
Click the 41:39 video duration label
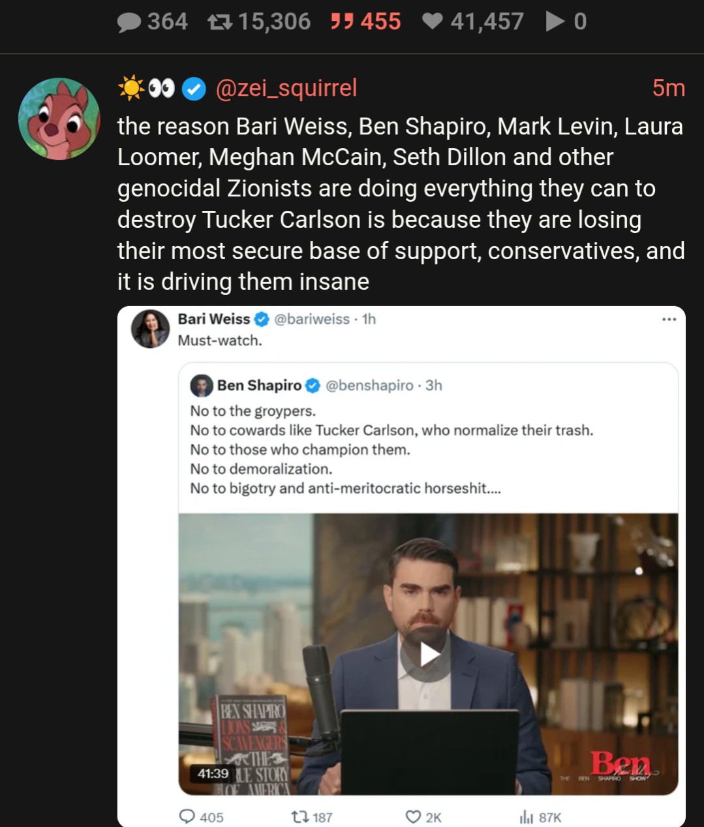tap(213, 773)
